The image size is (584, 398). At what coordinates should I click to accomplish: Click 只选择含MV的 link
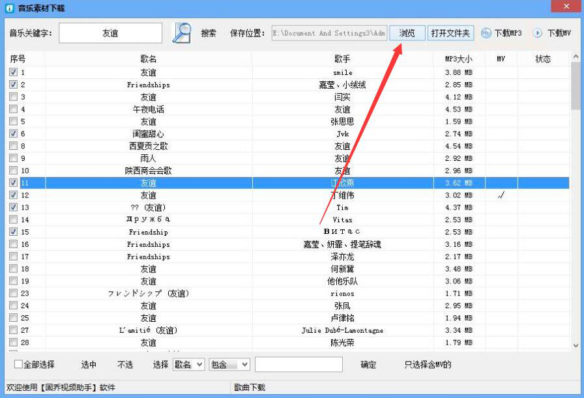(x=428, y=365)
